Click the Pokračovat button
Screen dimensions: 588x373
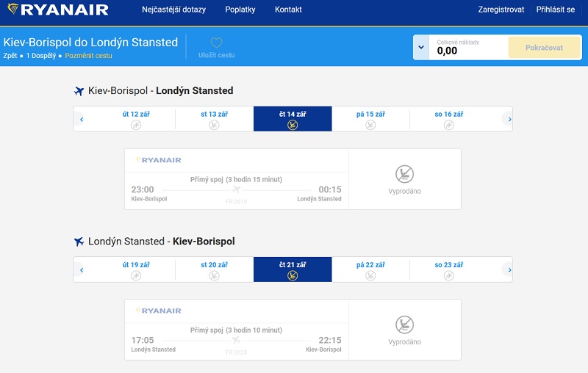coord(544,48)
